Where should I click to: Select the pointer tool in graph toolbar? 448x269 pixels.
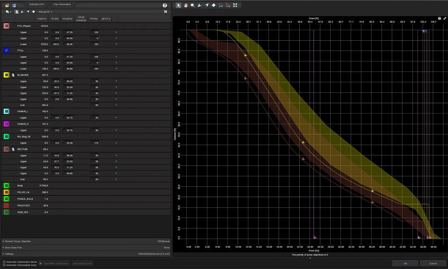(179, 5)
